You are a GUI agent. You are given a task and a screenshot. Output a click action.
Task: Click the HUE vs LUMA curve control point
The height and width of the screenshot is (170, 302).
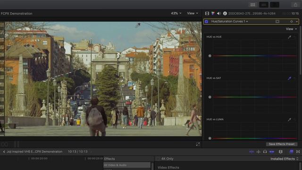pyautogui.click(x=210, y=138)
